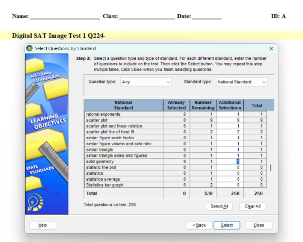Click Additional Selections field for scatter plot line of best fit

(x=230, y=132)
